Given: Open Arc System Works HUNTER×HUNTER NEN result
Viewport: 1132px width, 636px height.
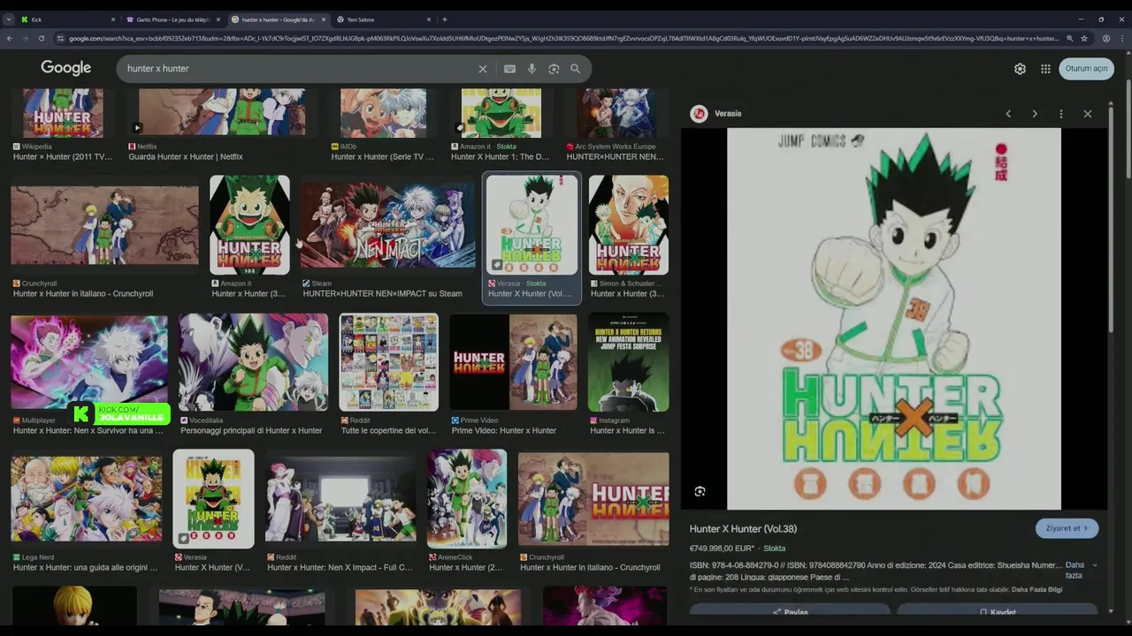Looking at the screenshot, I should click(x=615, y=157).
